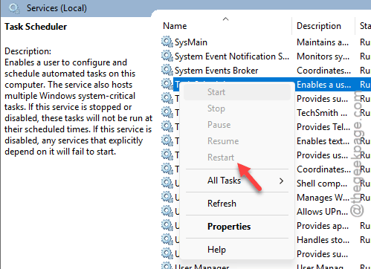Click 'Shell comp...' description cell
Image resolution: width=371 pixels, height=269 pixels.
tap(322, 184)
